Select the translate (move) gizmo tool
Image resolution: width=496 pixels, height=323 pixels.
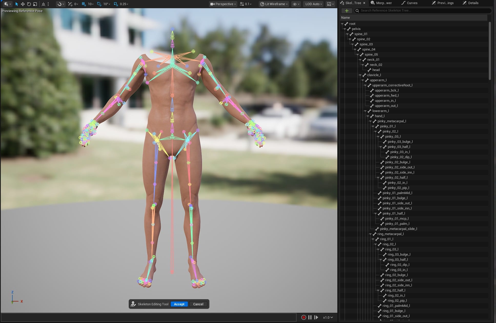[x=23, y=4]
